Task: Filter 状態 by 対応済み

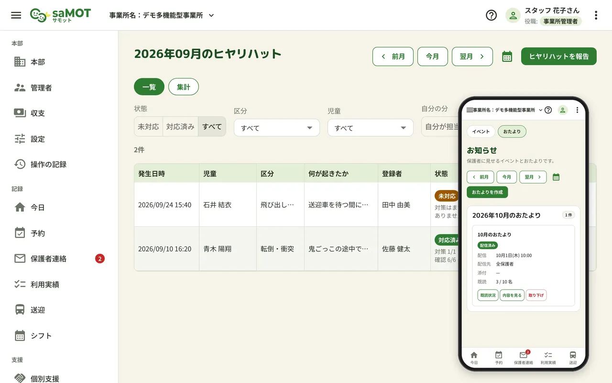Action: pos(180,127)
